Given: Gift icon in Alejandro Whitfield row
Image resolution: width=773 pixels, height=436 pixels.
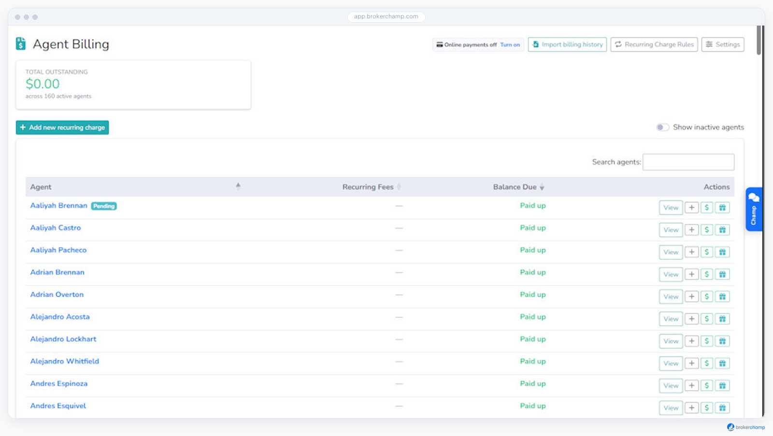Looking at the screenshot, I should (x=722, y=363).
